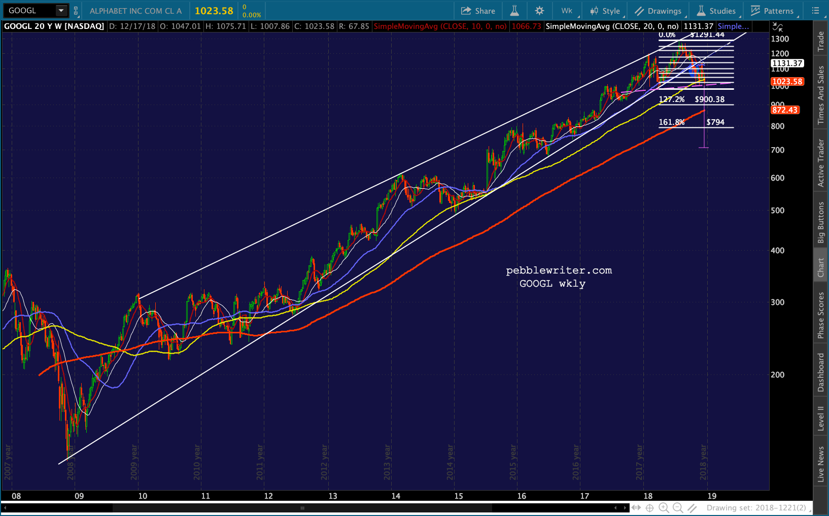Open the flask chart-sharing tools icon
The height and width of the screenshot is (516, 829).
[514, 11]
